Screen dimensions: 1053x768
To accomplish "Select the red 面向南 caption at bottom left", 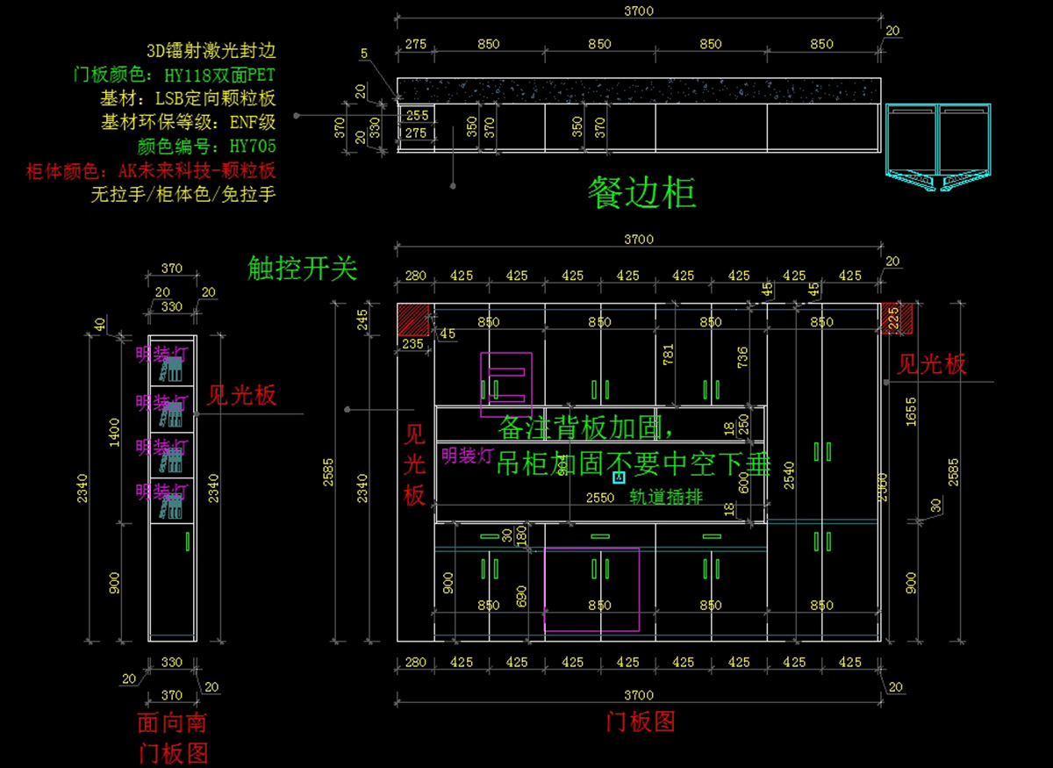I will coord(172,723).
